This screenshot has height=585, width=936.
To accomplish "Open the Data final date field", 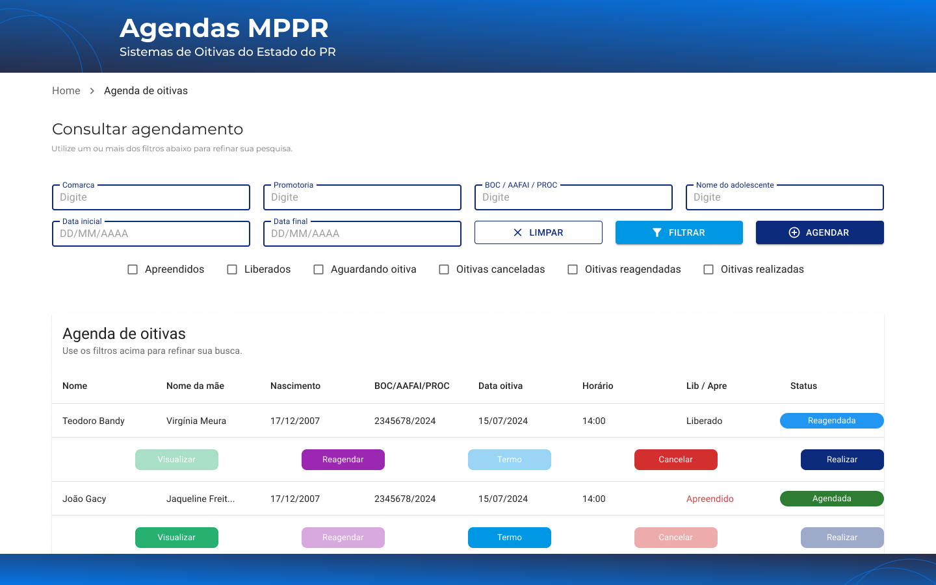I will pyautogui.click(x=362, y=234).
